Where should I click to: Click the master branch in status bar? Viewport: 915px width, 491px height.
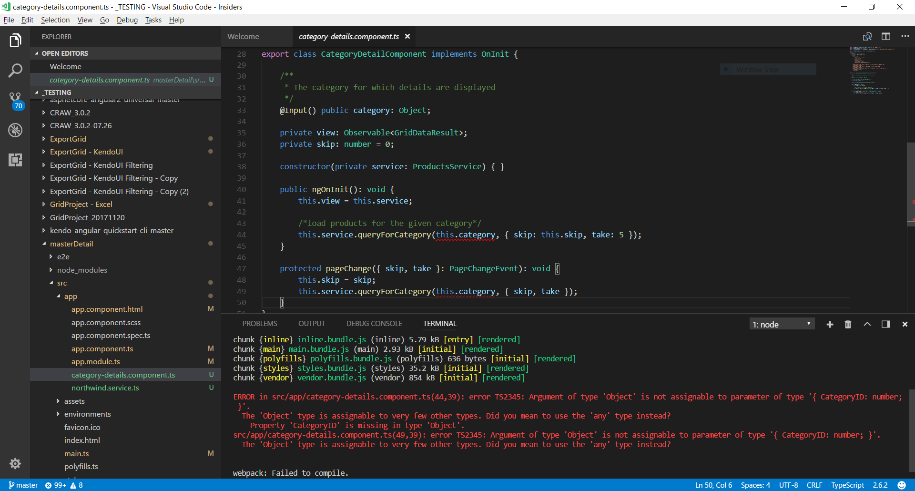[x=23, y=485]
